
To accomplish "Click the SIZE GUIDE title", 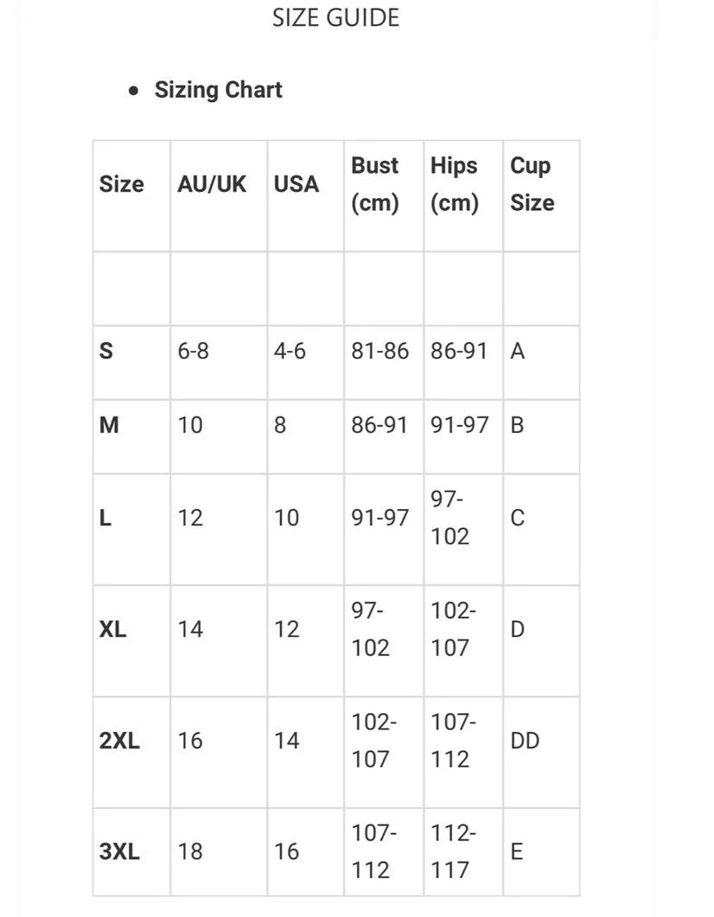I will click(x=335, y=18).
